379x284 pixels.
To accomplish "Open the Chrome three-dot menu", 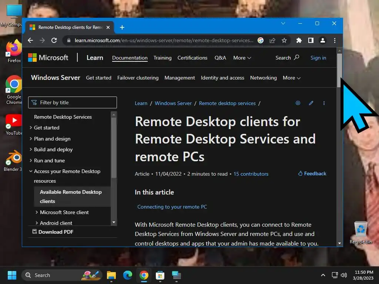I will [x=335, y=40].
